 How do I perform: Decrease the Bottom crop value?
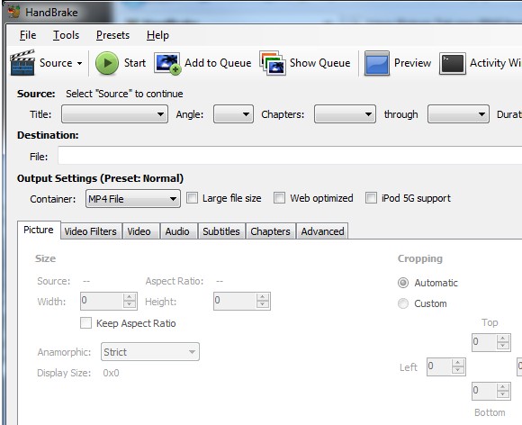pyautogui.click(x=503, y=394)
